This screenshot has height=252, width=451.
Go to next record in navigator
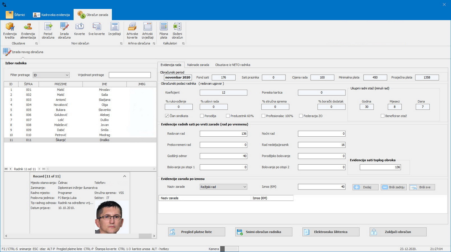(39, 169)
